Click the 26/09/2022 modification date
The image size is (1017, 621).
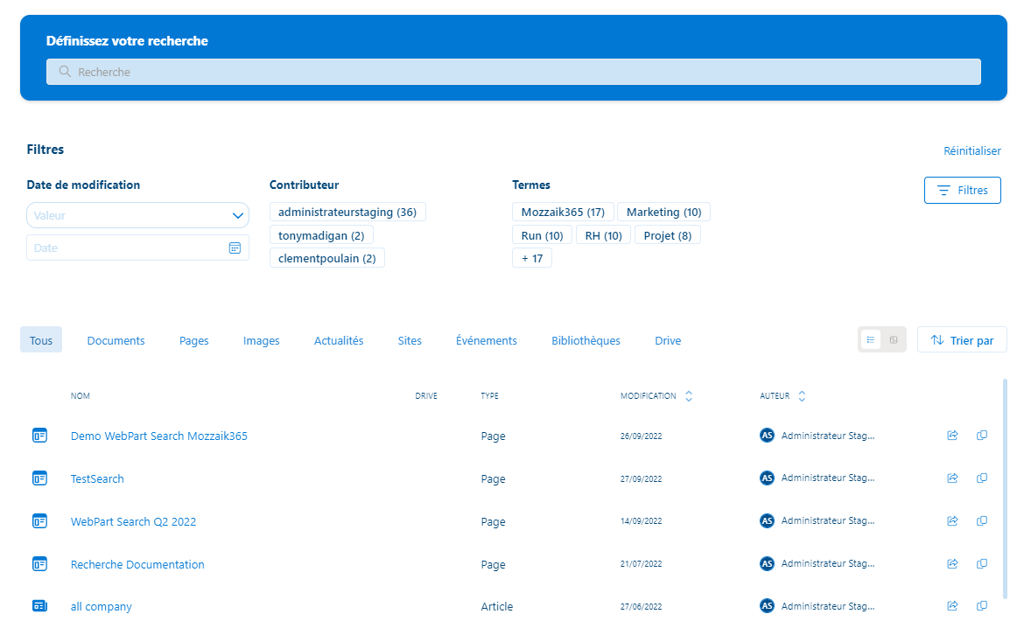click(641, 436)
